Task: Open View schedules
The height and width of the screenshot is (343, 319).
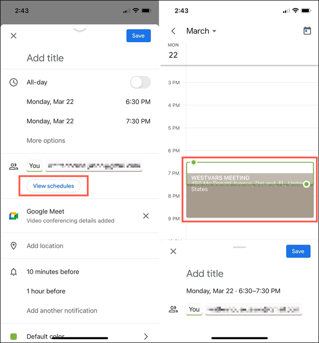Action: [53, 186]
